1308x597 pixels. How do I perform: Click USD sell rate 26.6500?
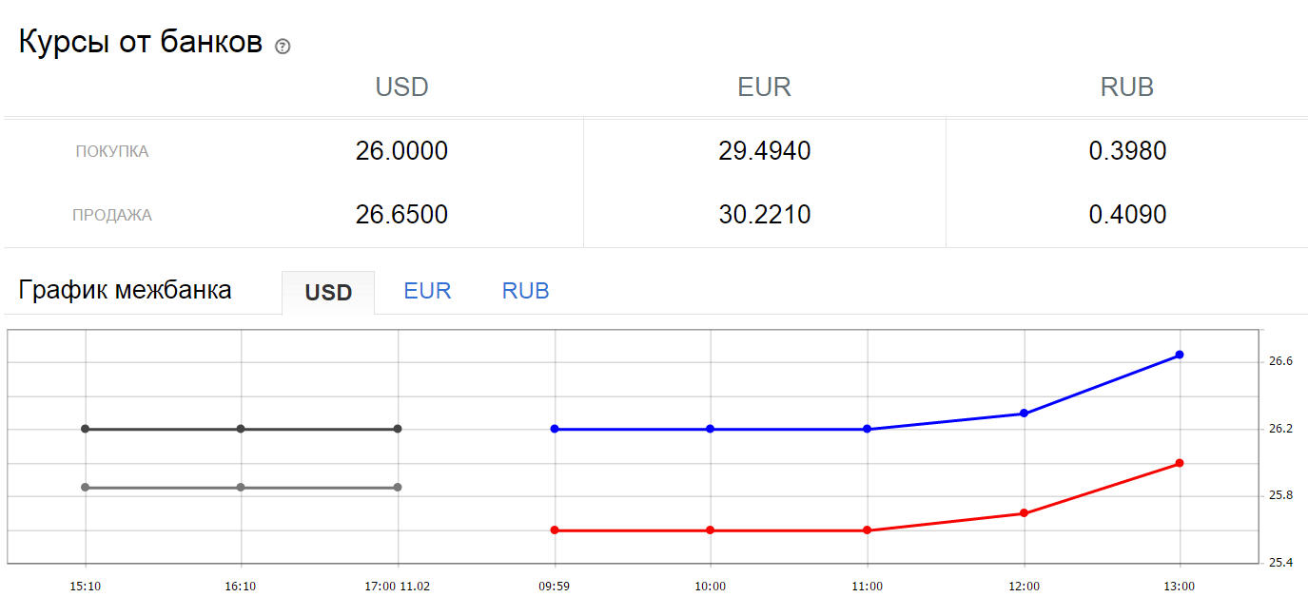[x=401, y=215]
